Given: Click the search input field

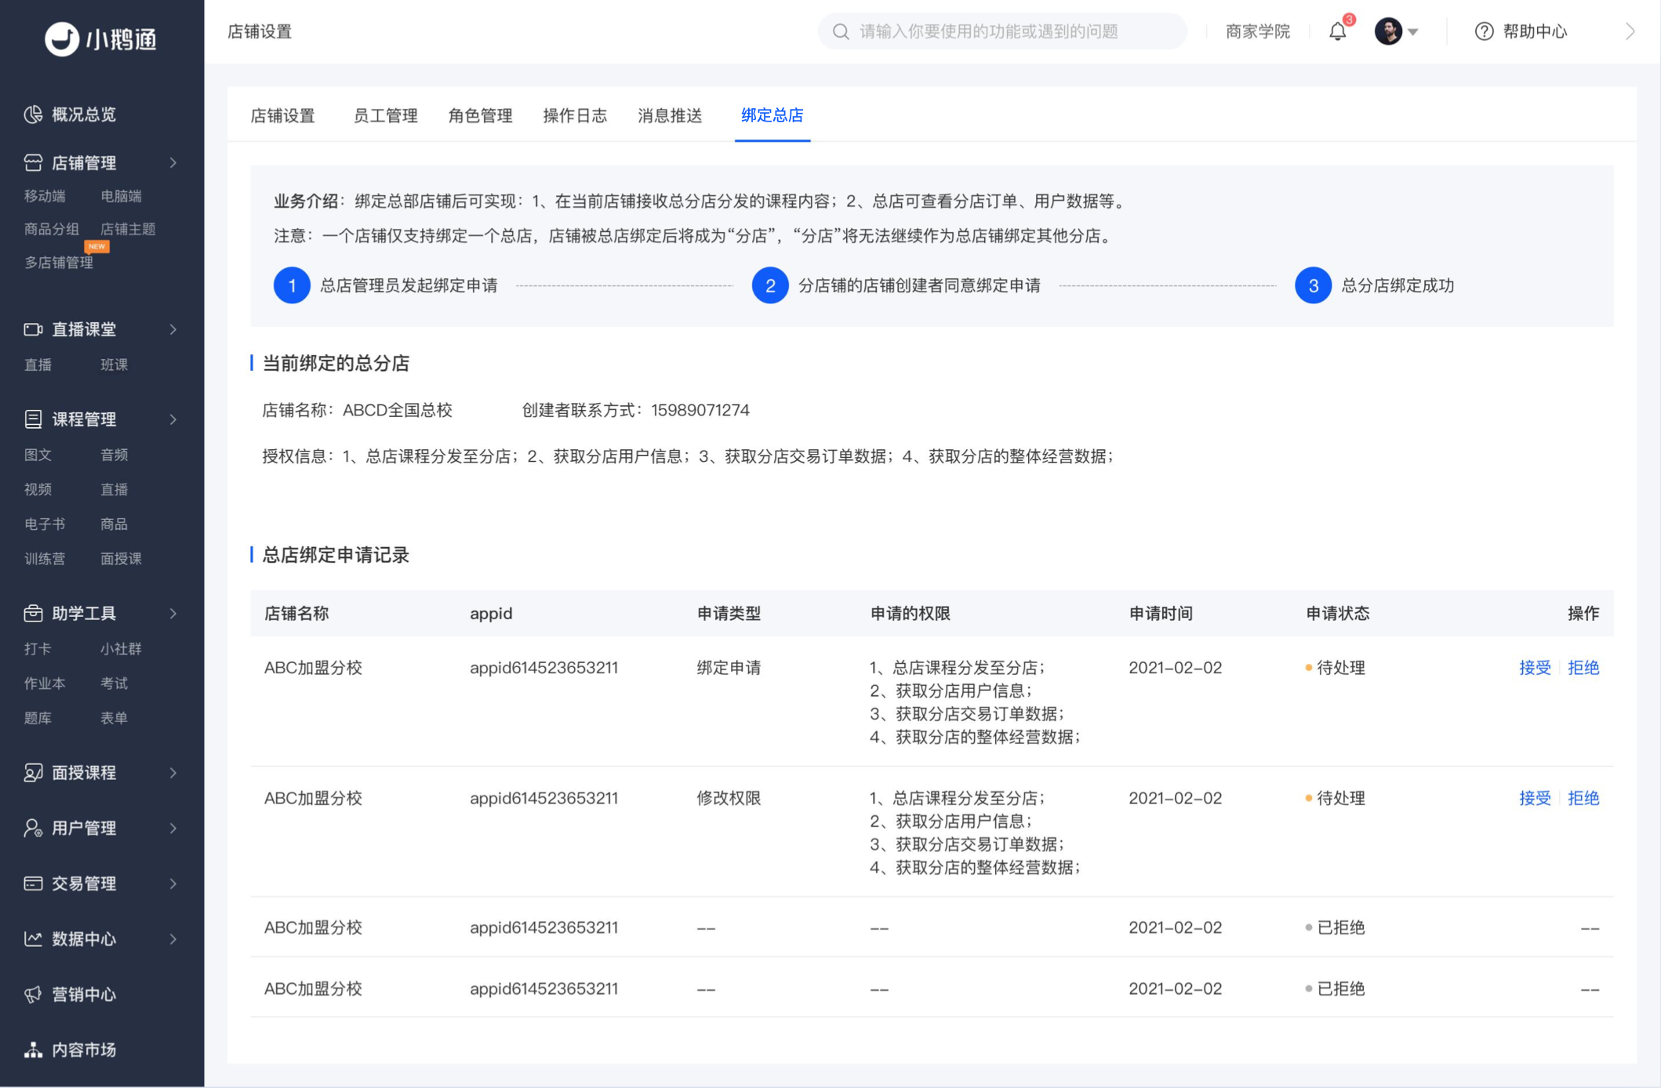Looking at the screenshot, I should pyautogui.click(x=1002, y=31).
